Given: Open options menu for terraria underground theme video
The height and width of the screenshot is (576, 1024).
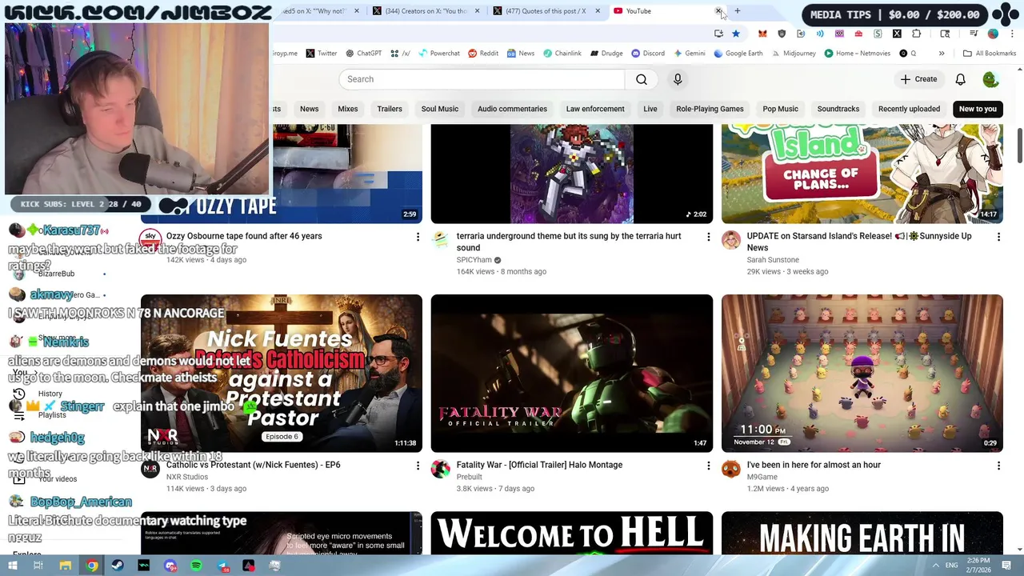Looking at the screenshot, I should tap(708, 237).
